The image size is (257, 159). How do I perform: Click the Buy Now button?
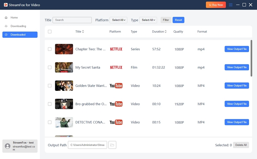point(216,5)
